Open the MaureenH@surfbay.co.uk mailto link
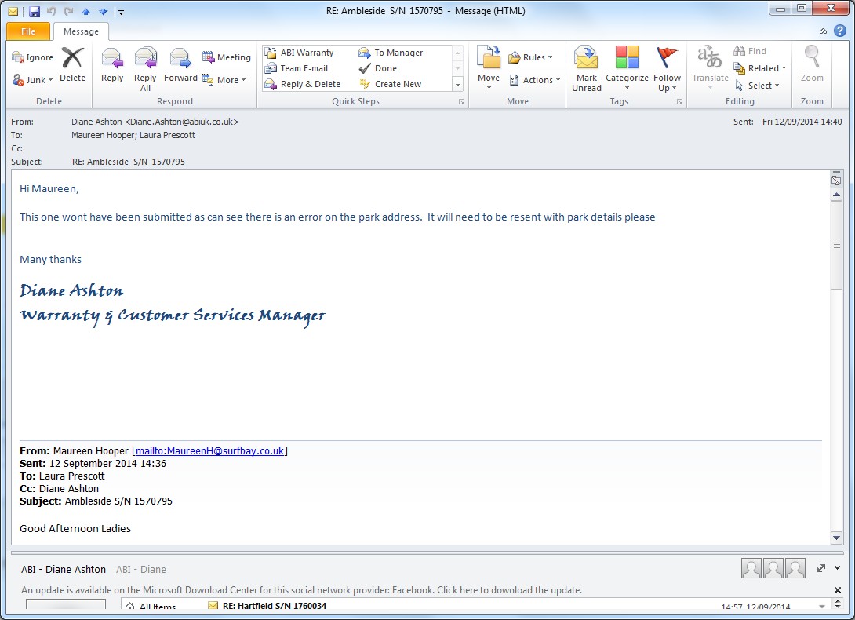The height and width of the screenshot is (620, 855). pos(209,450)
